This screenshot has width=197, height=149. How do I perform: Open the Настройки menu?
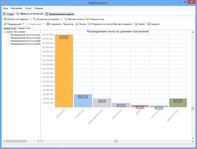[17, 8]
